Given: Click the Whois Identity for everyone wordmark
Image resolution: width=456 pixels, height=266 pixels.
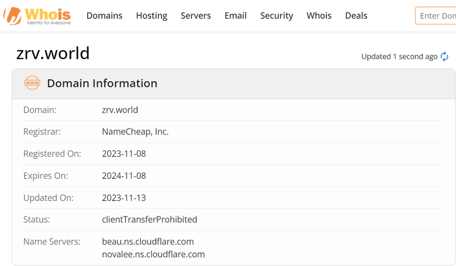Looking at the screenshot, I should 48,17.
